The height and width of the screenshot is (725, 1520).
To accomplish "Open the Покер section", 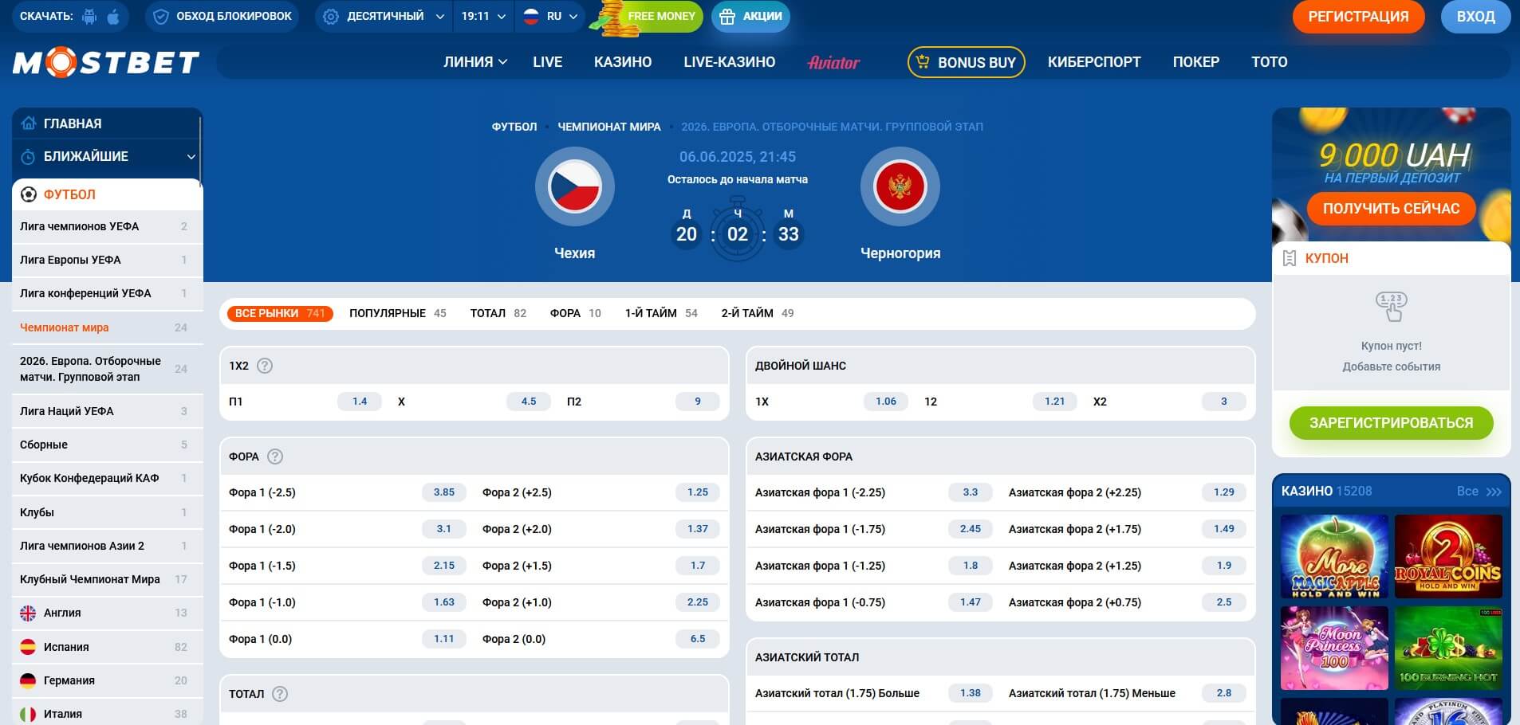I will pyautogui.click(x=1195, y=62).
